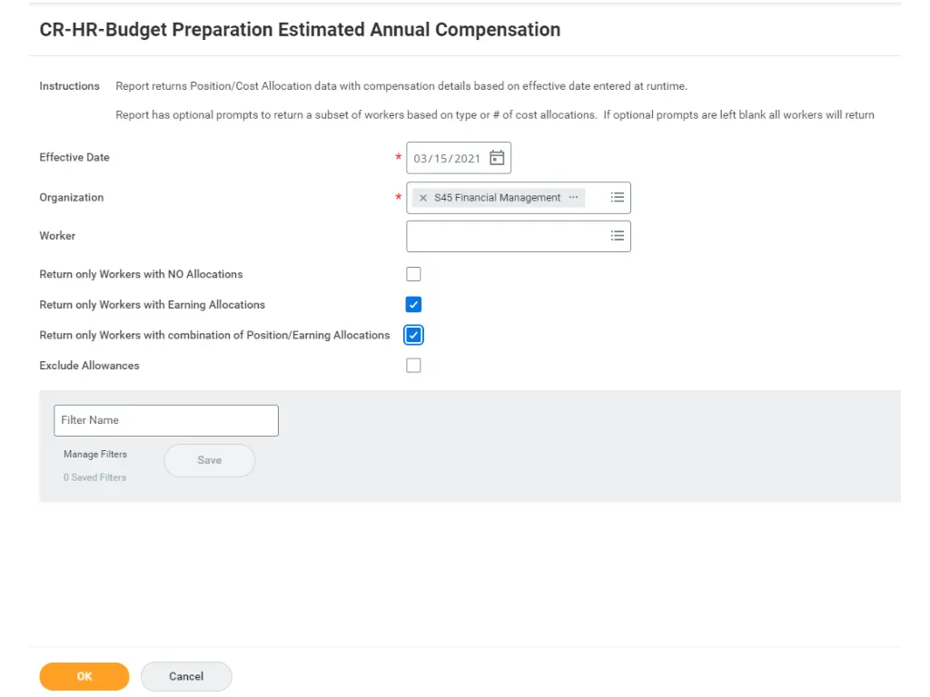Image resolution: width=930 pixels, height=697 pixels.
Task: Remove the S45 Financial Management selection
Action: (x=423, y=198)
